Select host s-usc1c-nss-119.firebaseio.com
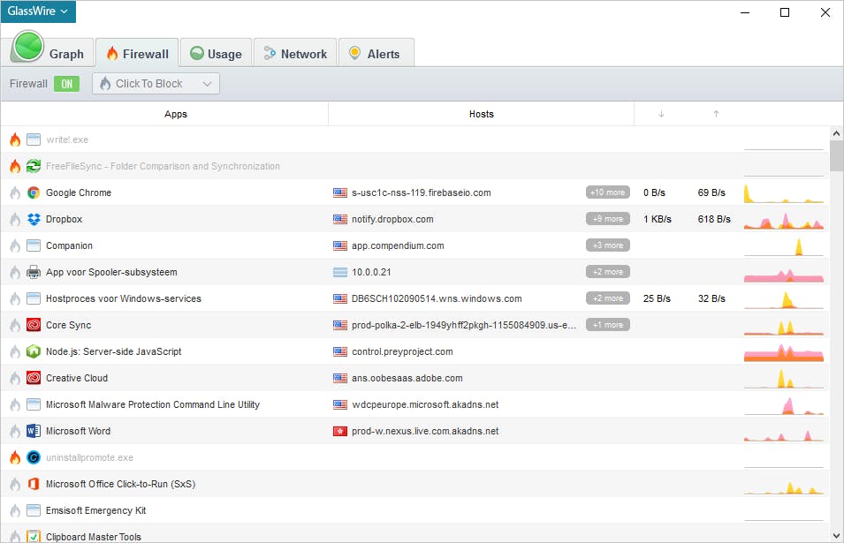 click(x=421, y=192)
